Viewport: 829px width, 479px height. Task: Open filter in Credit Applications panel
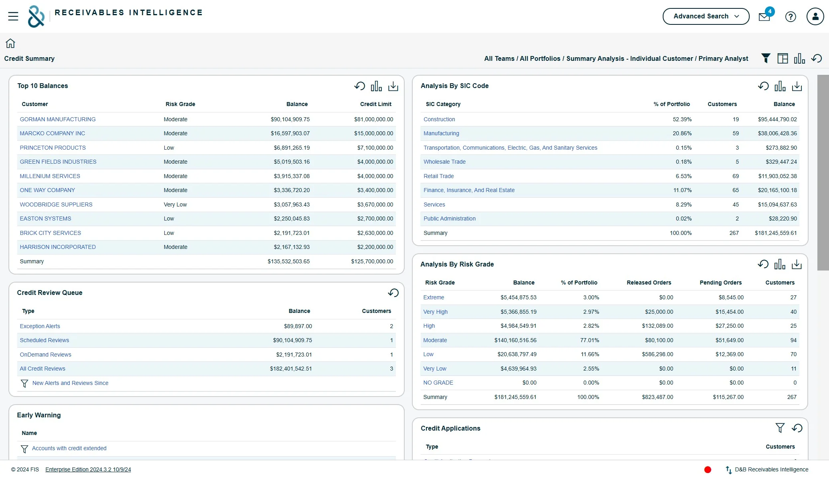[780, 428]
